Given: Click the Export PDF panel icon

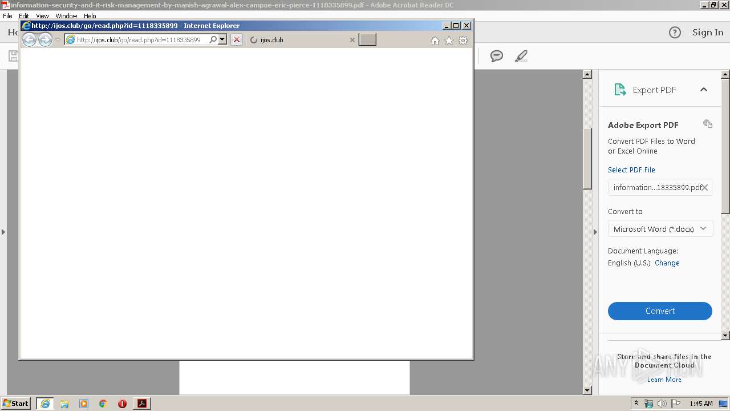Looking at the screenshot, I should pos(620,90).
